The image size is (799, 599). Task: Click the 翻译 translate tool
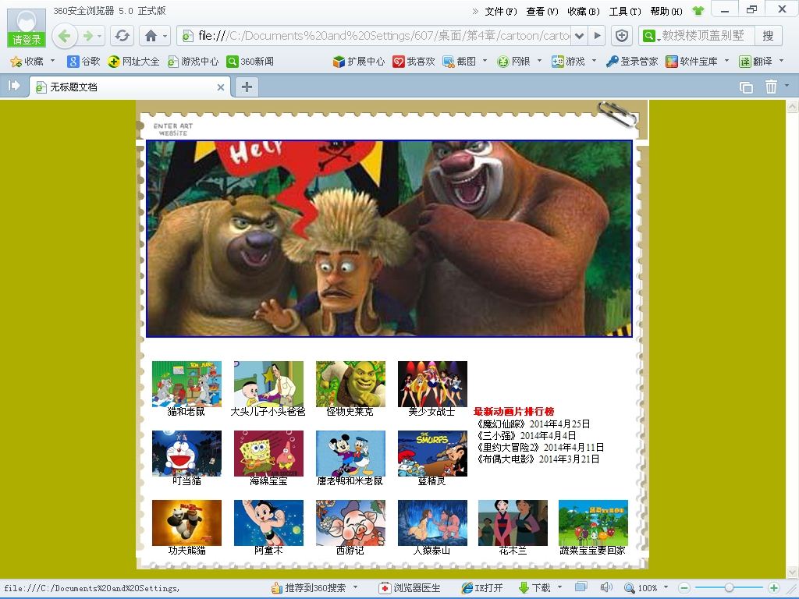756,62
